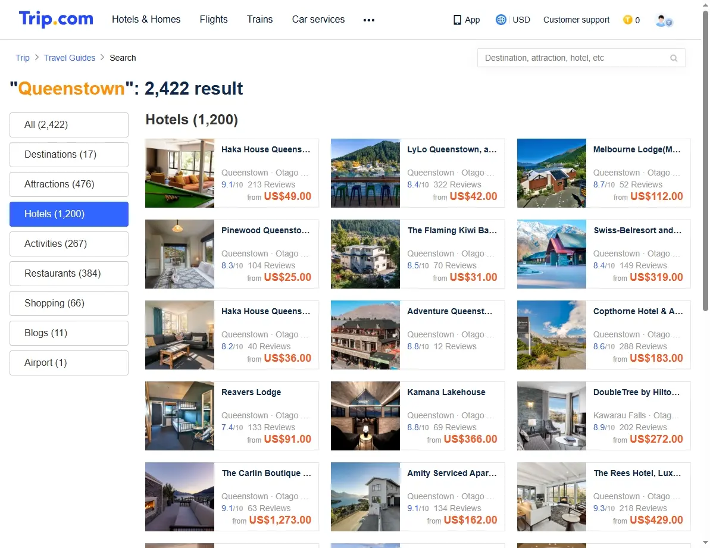The width and height of the screenshot is (710, 548).
Task: Open Kamana Lakehouse photo thumbnail
Action: pos(365,416)
